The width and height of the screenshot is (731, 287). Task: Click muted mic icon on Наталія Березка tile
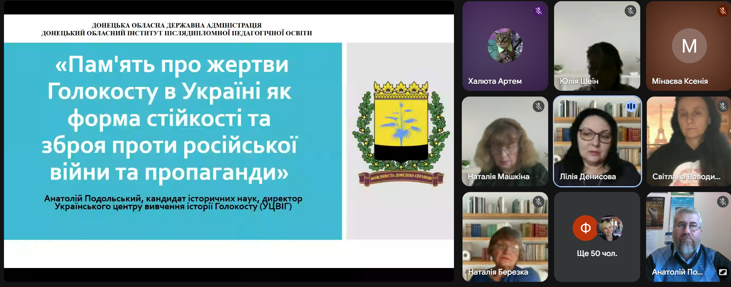(x=539, y=202)
